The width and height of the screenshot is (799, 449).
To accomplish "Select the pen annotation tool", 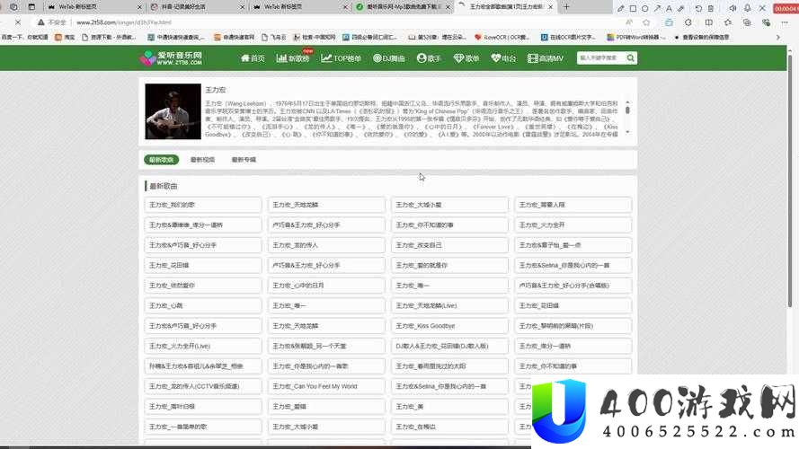I will pyautogui.click(x=620, y=8).
